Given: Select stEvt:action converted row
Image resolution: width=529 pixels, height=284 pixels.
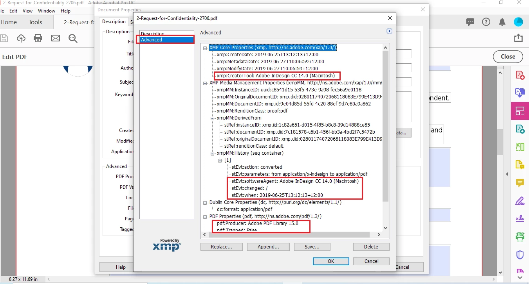Looking at the screenshot, I should [x=257, y=167].
